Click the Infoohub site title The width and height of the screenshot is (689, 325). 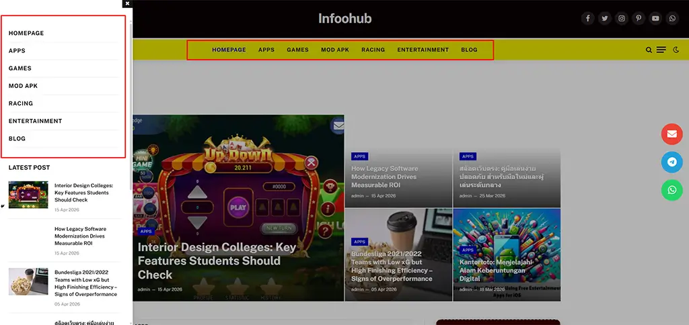(345, 18)
